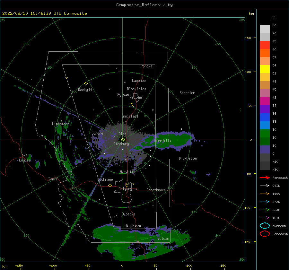Select the yellow V marker east of Calgary
Screen dimensions: 289x270
pyautogui.click(x=134, y=184)
